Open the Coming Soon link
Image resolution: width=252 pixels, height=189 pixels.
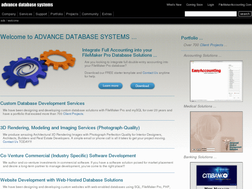[194, 5]
